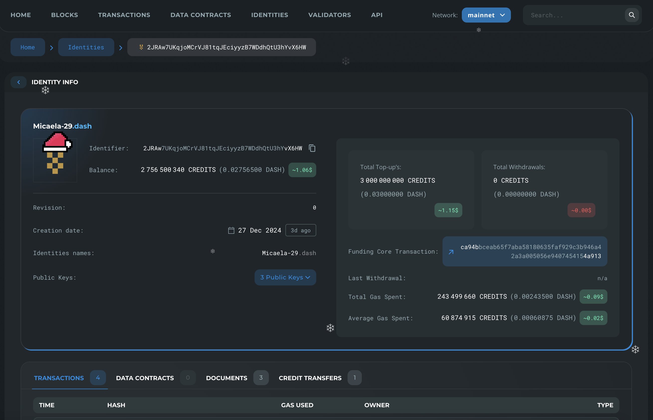
Task: Click the search magnifier icon
Action: point(631,15)
